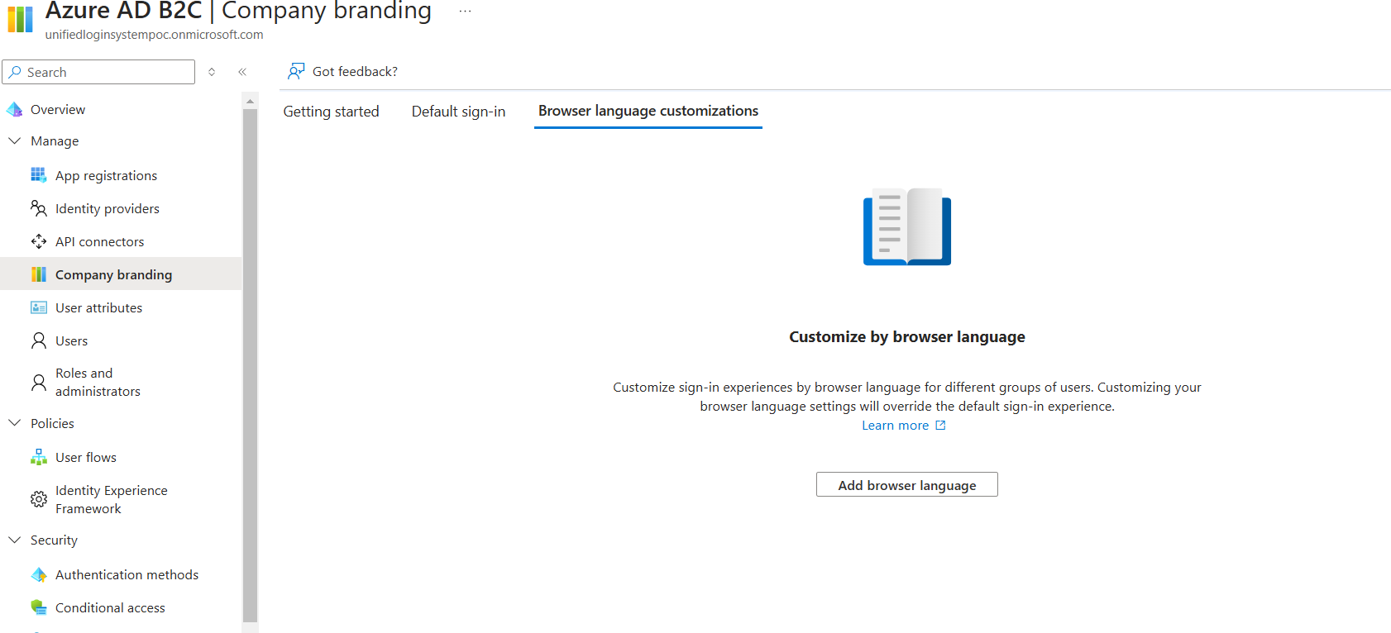Collapse the Manage section chevron
1391x633 pixels.
[15, 140]
